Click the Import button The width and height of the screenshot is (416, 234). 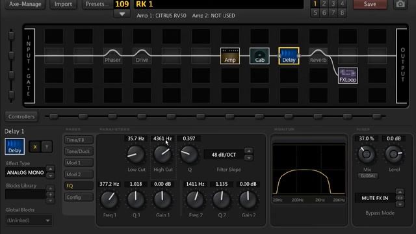point(63,5)
